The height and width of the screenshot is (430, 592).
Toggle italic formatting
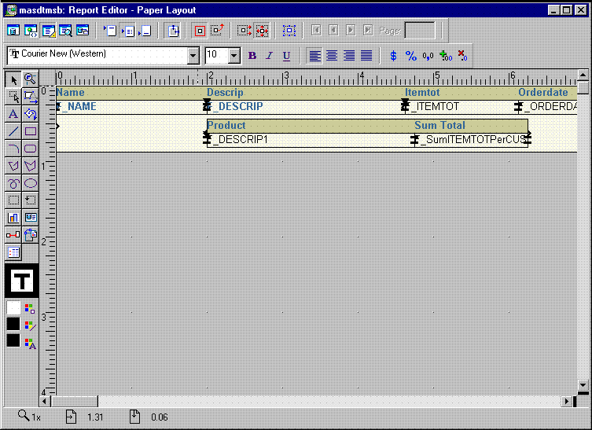[269, 56]
